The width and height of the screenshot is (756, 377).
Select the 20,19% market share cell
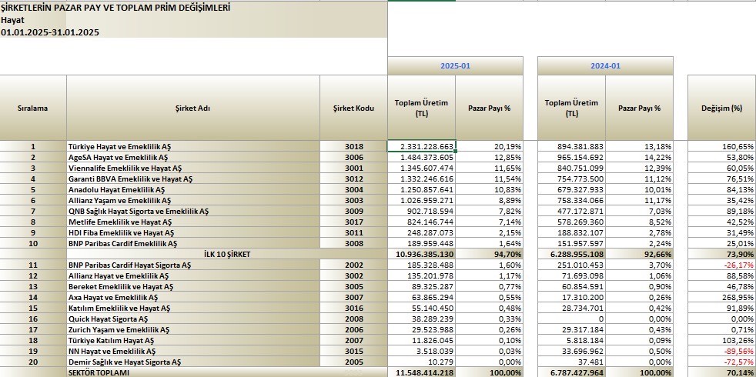(490, 146)
